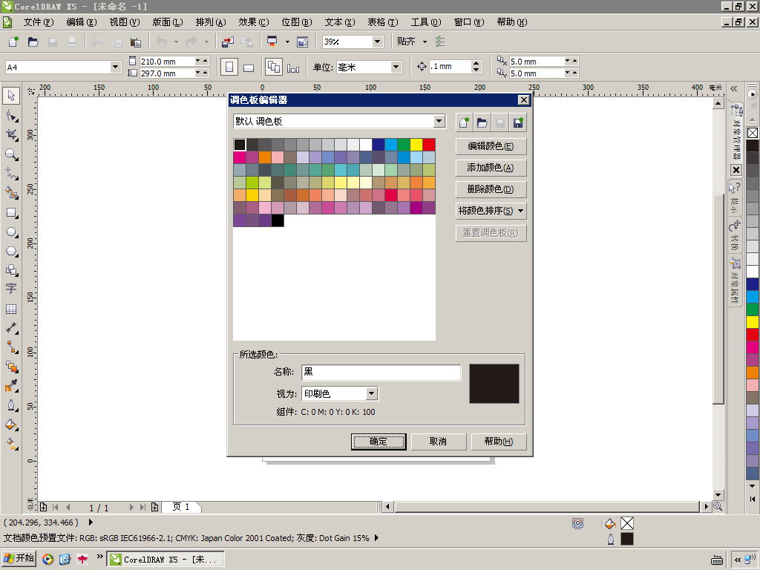The image size is (760, 570).
Task: Pick the black swatch in first row
Action: [240, 145]
